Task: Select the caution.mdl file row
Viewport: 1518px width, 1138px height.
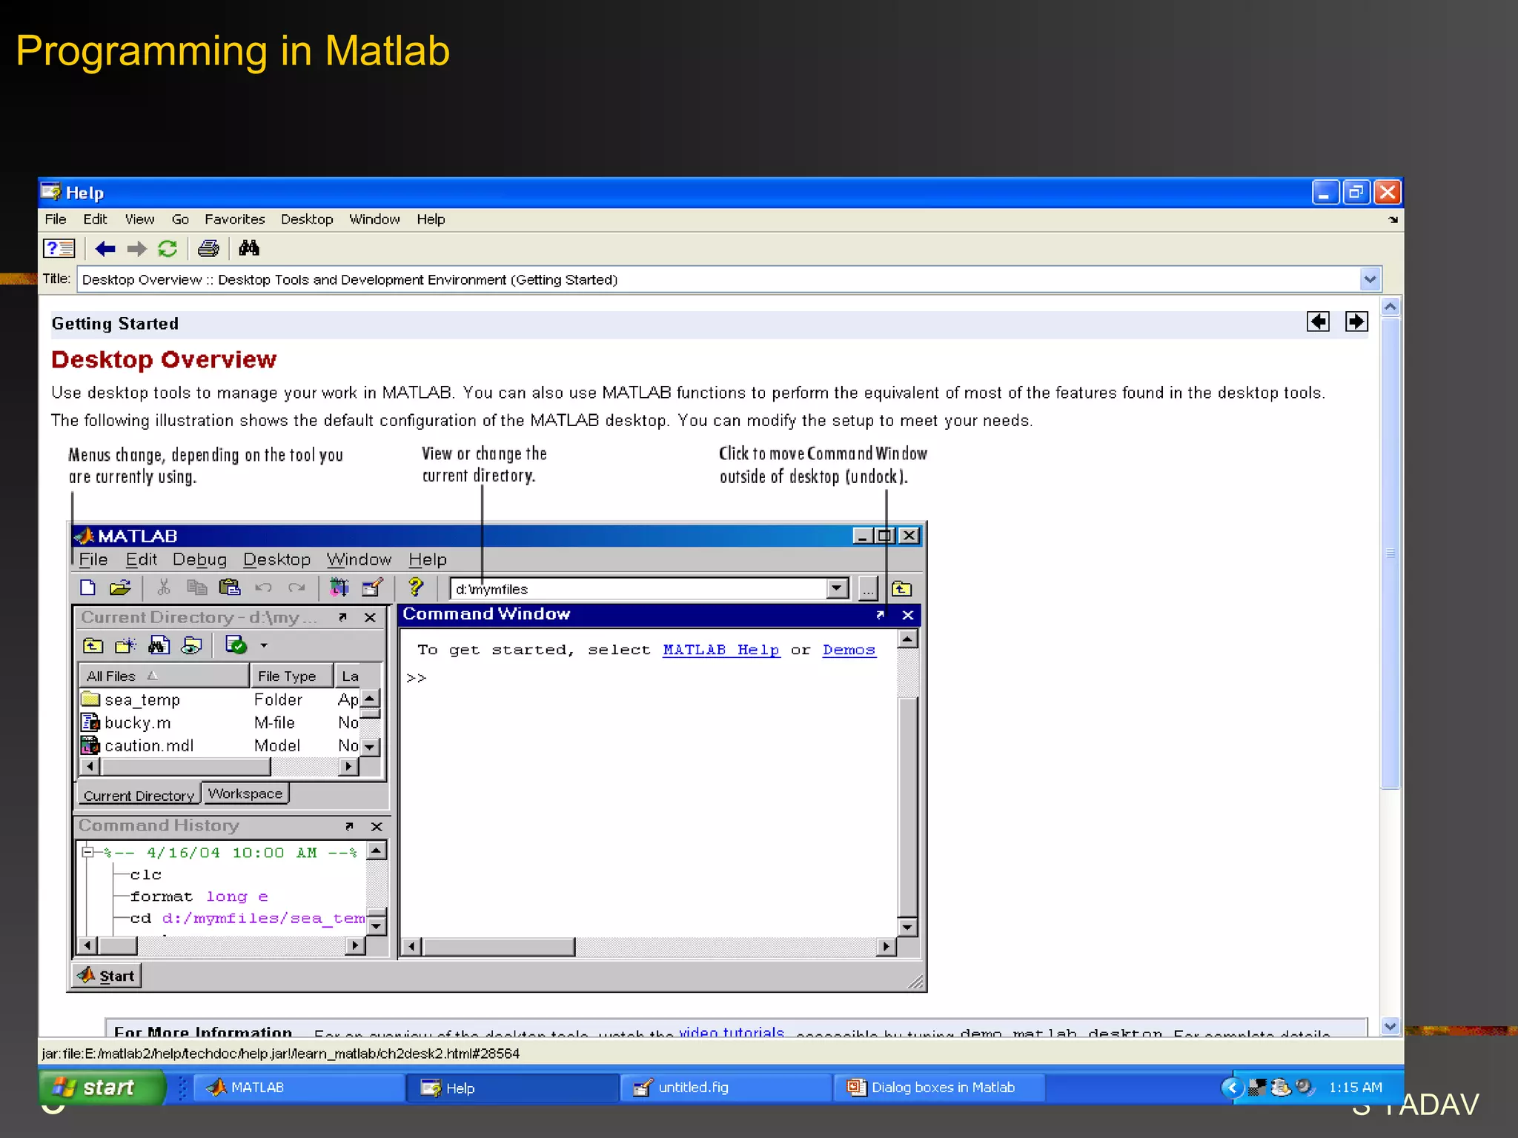Action: point(219,745)
